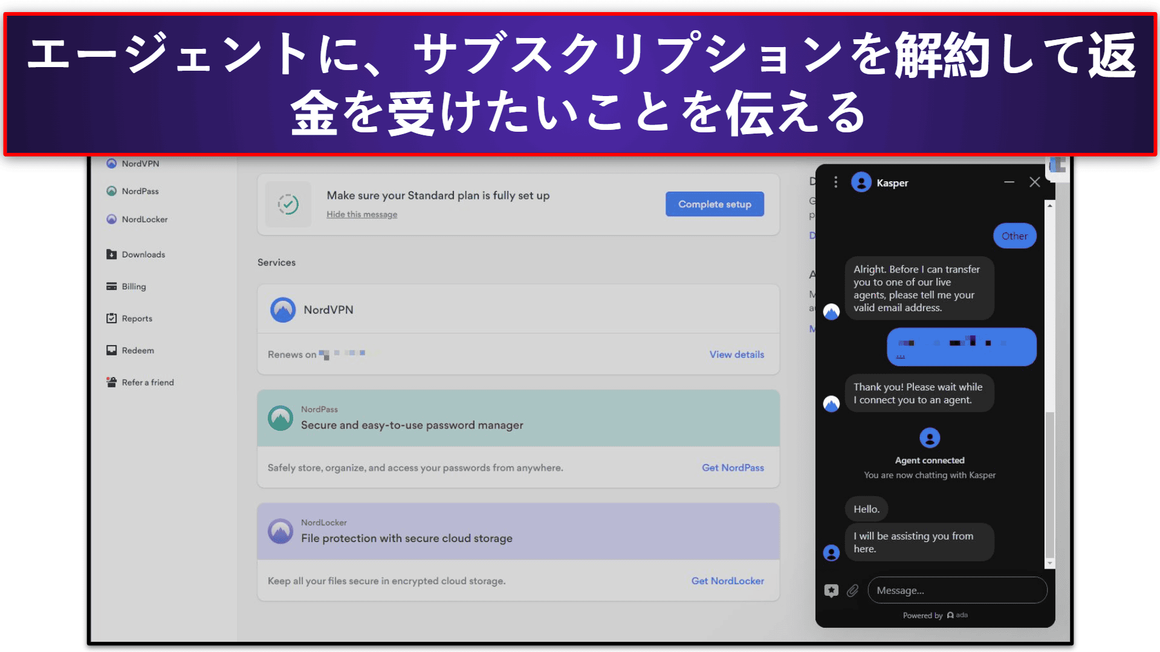Click Hide this message link
Screen dimensions: 1160x652
tap(361, 215)
